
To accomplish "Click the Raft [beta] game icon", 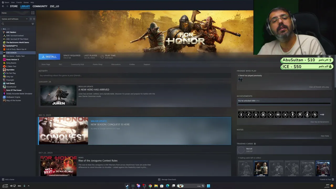I will pyautogui.click(x=4, y=83).
